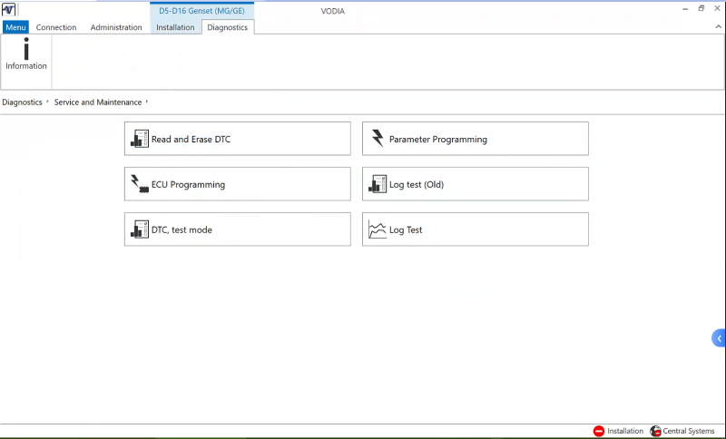726x439 pixels.
Task: Expand the blue side panel arrow
Action: click(719, 338)
